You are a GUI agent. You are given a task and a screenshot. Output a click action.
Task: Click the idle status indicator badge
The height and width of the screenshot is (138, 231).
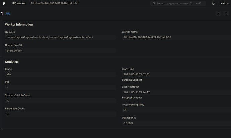click(8, 14)
